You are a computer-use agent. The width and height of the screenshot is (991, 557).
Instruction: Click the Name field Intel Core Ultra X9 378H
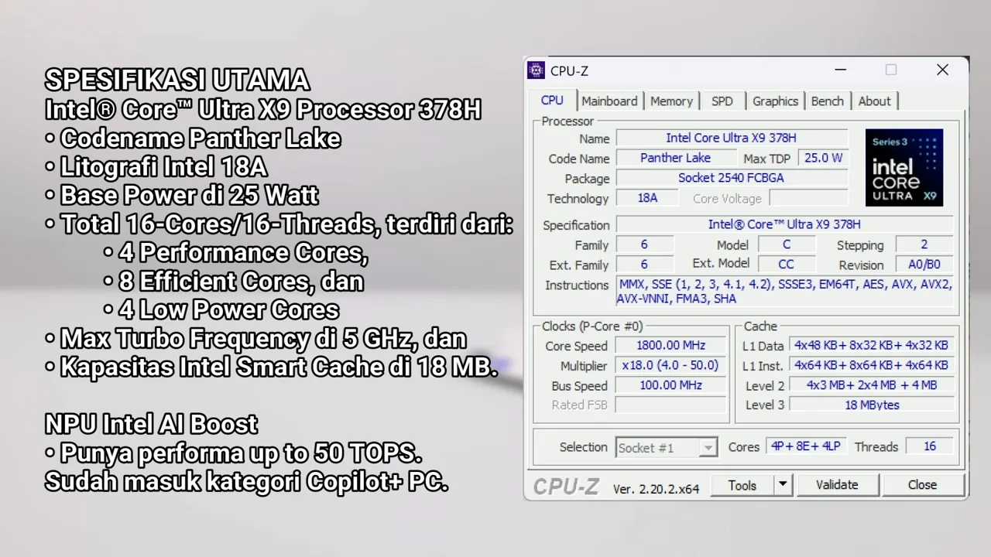coord(731,138)
